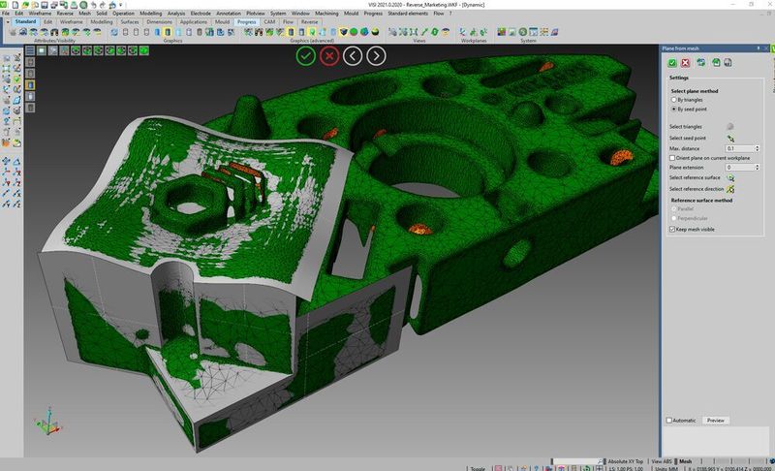Viewport: 775px width, 471px height.
Task: Open the File menu
Action: pos(6,14)
